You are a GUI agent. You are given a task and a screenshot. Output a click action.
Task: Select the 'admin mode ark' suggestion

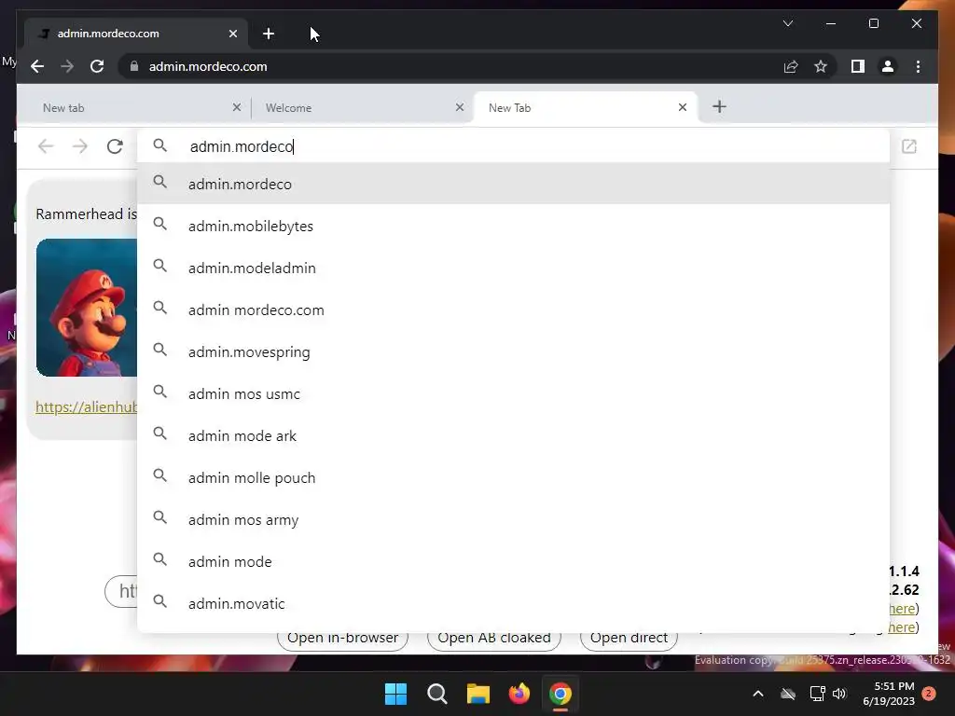[513, 436]
